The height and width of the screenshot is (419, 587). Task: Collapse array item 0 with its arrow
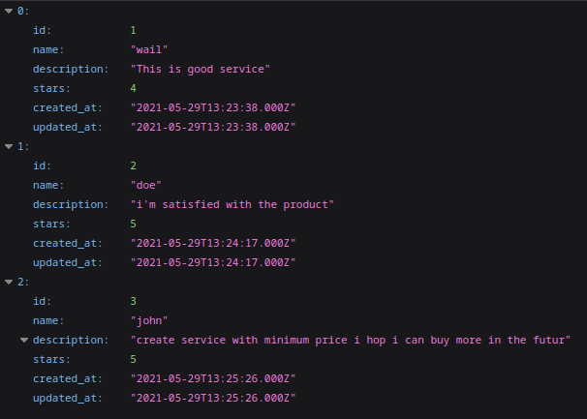pyautogui.click(x=9, y=11)
